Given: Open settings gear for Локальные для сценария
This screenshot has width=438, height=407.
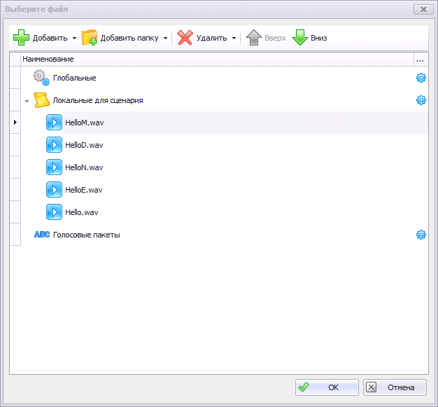Looking at the screenshot, I should pyautogui.click(x=421, y=100).
